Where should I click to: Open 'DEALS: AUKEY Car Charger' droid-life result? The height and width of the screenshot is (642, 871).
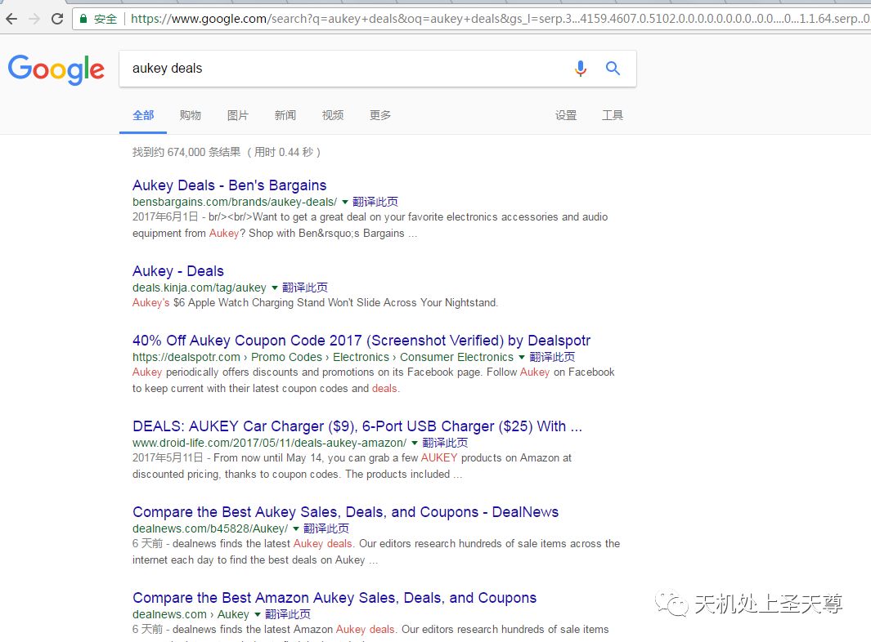coord(357,426)
